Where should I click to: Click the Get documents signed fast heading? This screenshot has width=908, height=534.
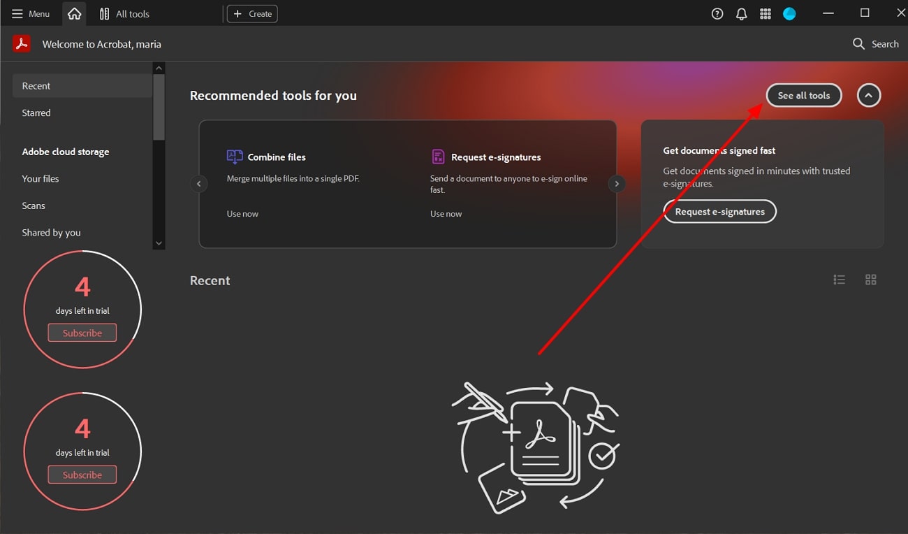(719, 150)
